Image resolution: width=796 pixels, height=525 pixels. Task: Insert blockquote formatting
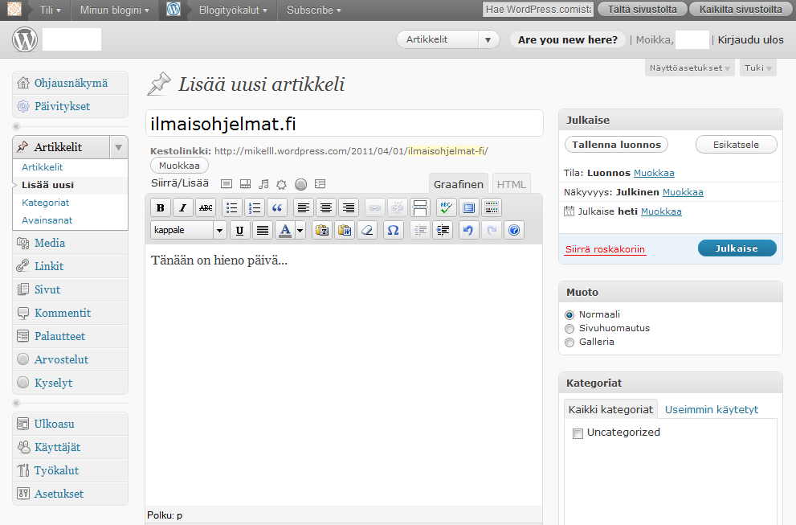(276, 207)
